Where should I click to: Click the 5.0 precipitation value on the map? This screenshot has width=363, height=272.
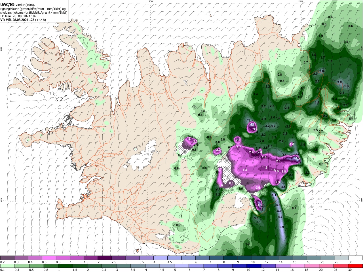279,211
